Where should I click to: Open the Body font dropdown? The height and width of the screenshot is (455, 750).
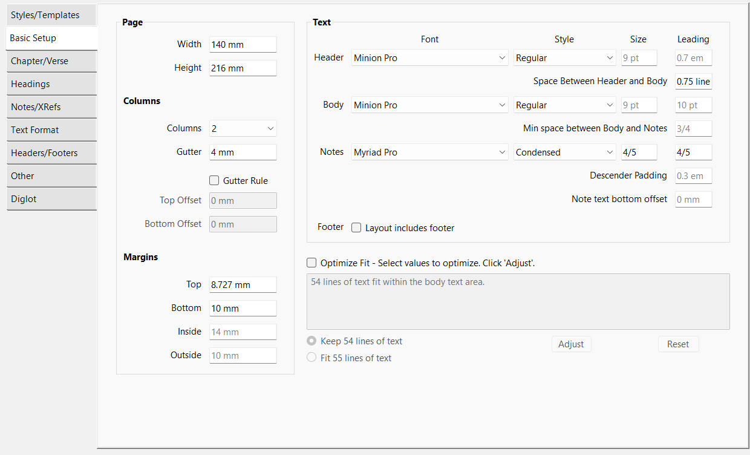tap(430, 105)
